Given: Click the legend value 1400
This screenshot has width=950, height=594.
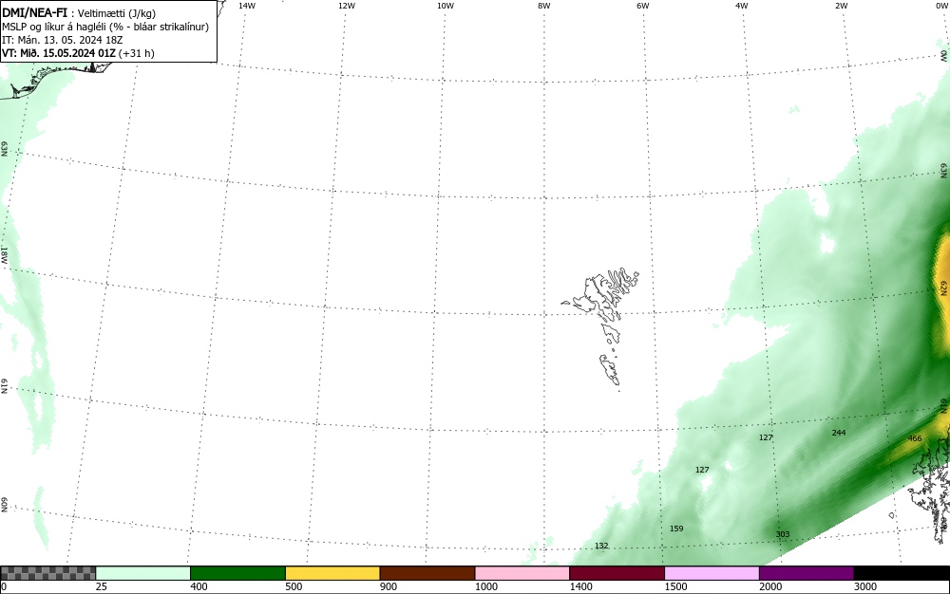Looking at the screenshot, I should [x=580, y=586].
